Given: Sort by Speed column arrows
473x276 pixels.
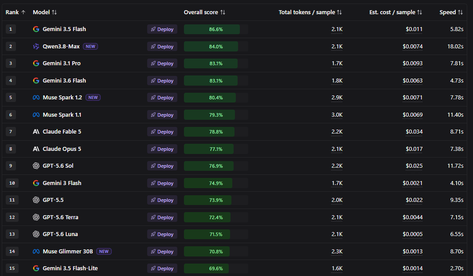Looking at the screenshot, I should pos(460,12).
